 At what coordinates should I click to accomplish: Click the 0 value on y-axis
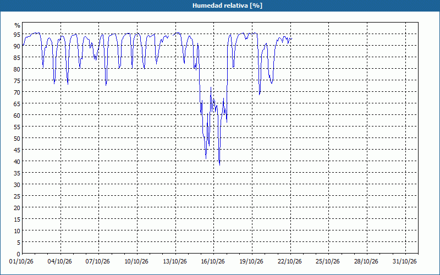pos(19,254)
